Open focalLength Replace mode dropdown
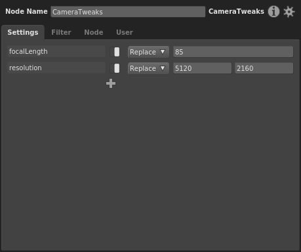This screenshot has width=301, height=252. pos(148,52)
